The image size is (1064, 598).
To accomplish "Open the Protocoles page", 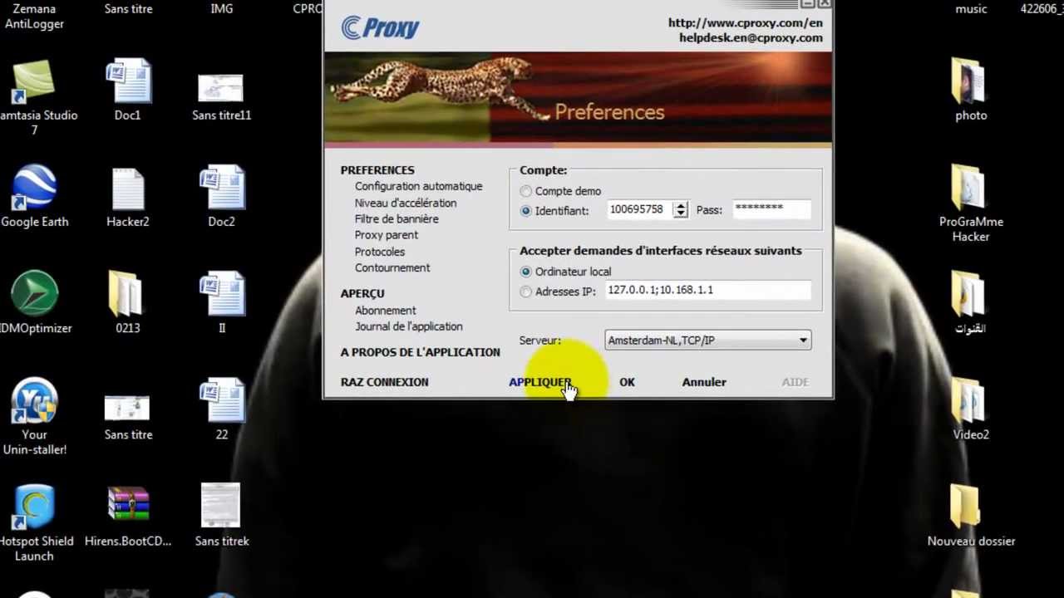I will click(x=380, y=252).
